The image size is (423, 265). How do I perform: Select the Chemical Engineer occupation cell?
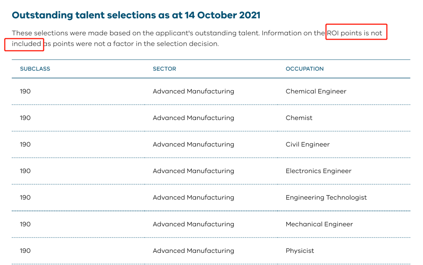[316, 91]
